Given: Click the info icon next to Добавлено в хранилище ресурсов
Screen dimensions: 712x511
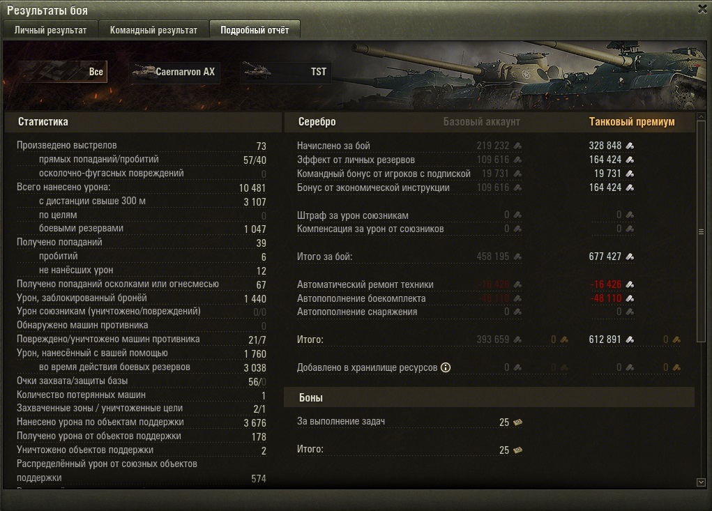Looking at the screenshot, I should point(446,367).
